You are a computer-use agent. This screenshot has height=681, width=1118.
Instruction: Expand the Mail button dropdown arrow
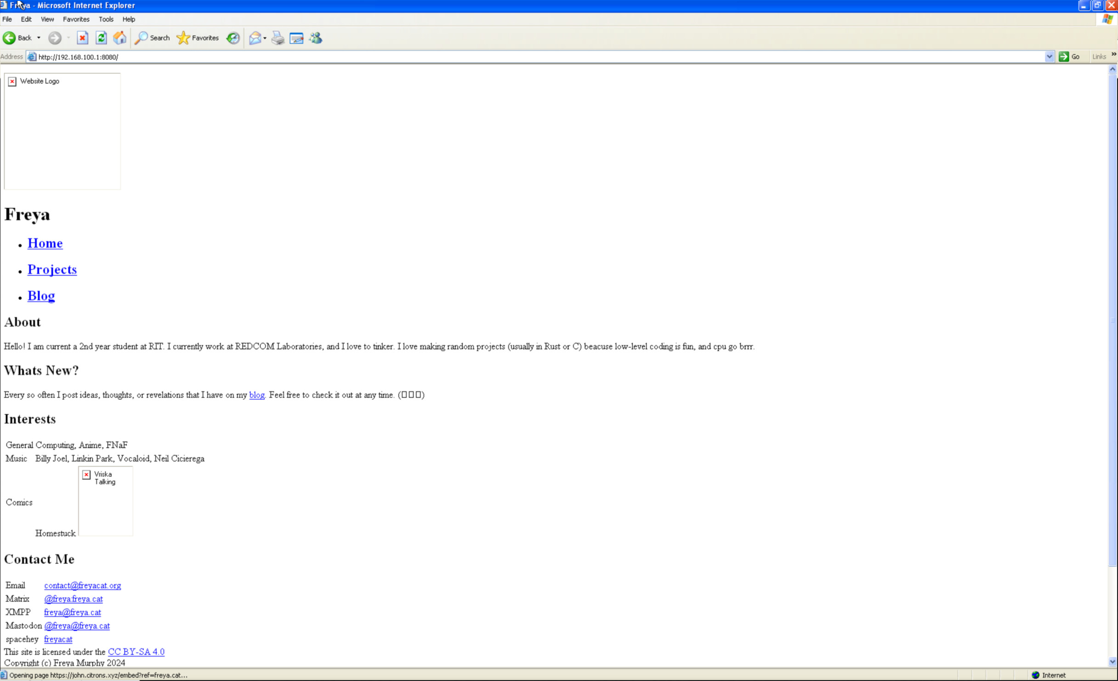click(x=265, y=38)
